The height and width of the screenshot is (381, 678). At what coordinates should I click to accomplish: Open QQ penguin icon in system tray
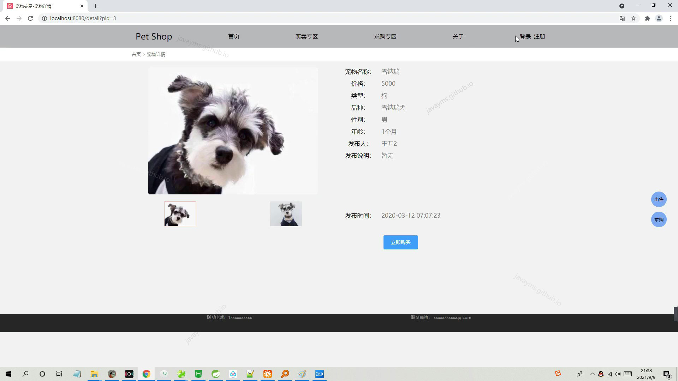click(601, 374)
